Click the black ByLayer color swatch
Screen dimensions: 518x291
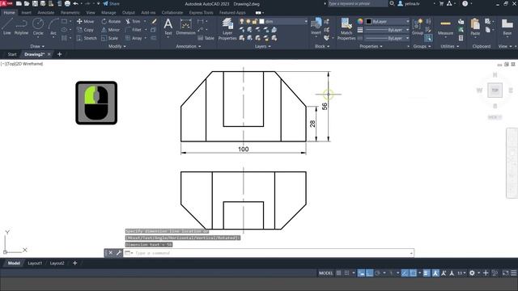369,22
